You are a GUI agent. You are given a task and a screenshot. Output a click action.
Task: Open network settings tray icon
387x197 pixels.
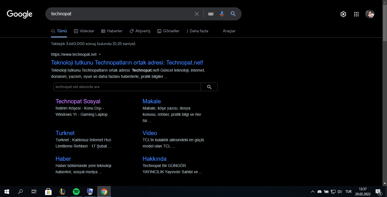point(333,192)
